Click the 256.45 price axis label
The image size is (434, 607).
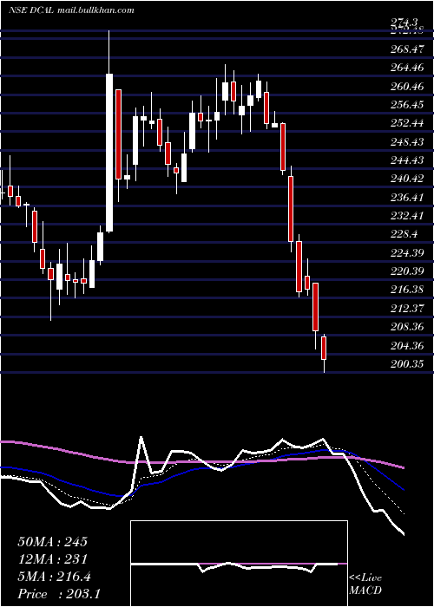pos(406,105)
